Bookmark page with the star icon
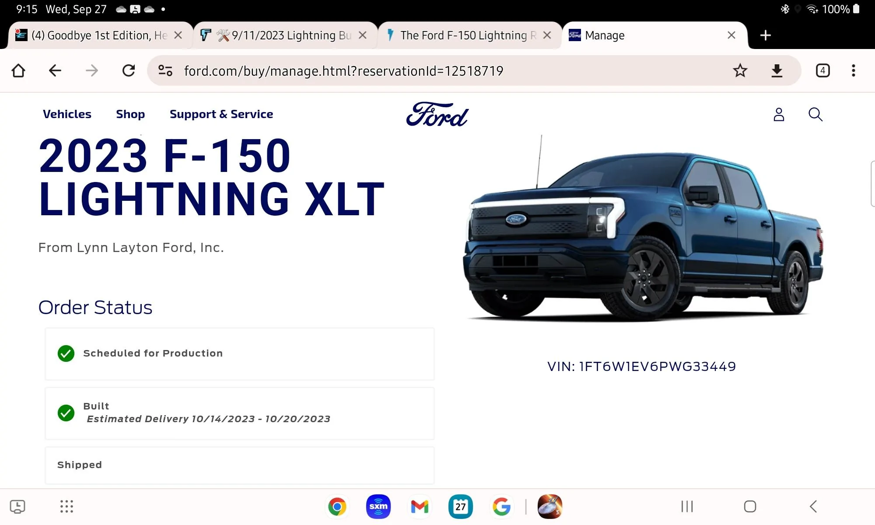 tap(740, 70)
